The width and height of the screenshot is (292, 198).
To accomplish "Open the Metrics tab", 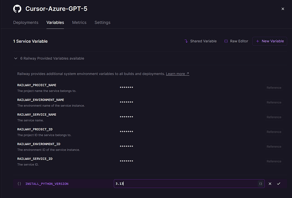I will 79,22.
